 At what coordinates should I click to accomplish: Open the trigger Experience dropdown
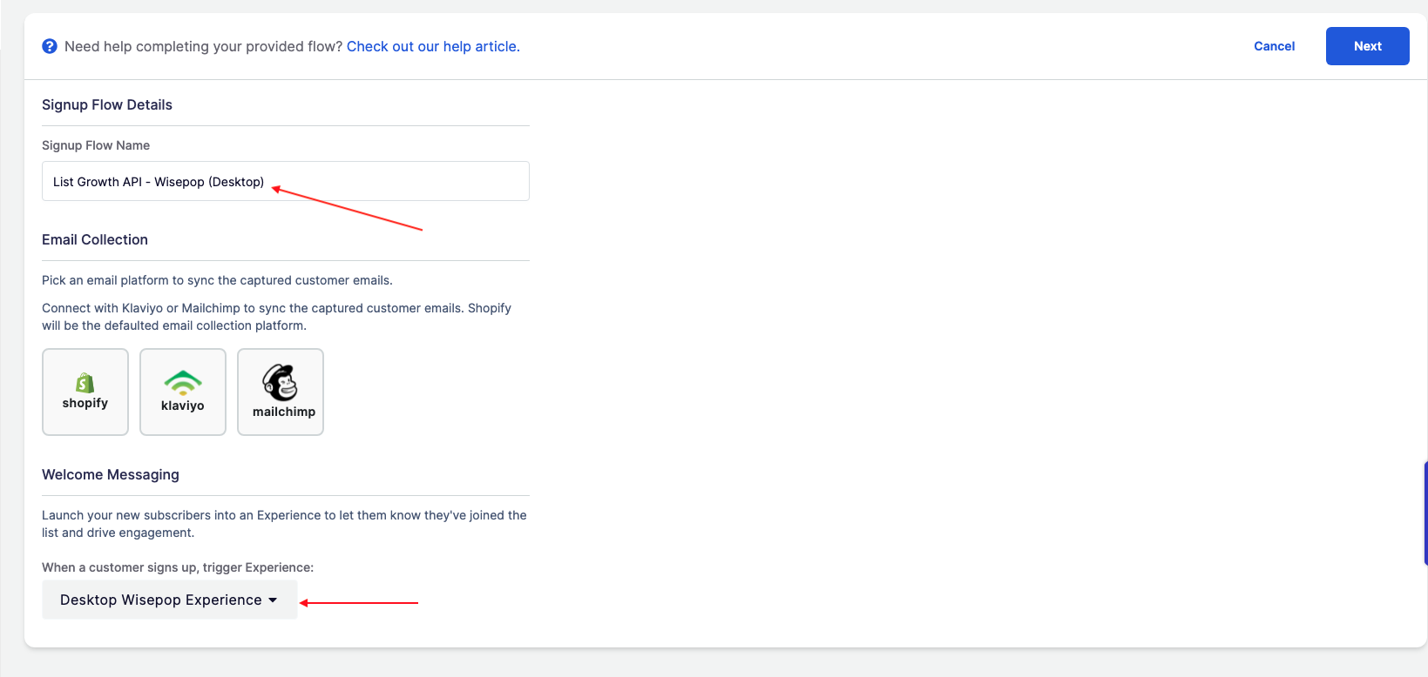click(x=168, y=600)
